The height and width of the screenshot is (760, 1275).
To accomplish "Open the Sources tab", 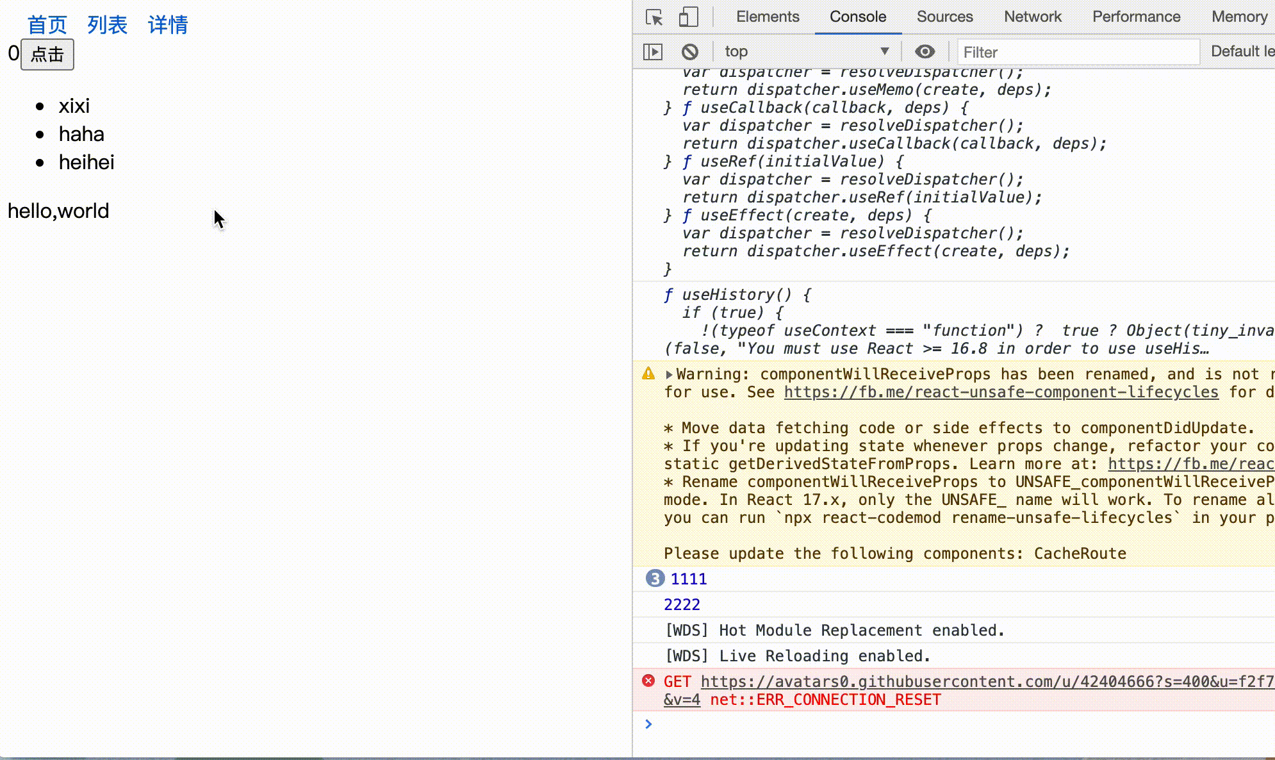I will [944, 17].
